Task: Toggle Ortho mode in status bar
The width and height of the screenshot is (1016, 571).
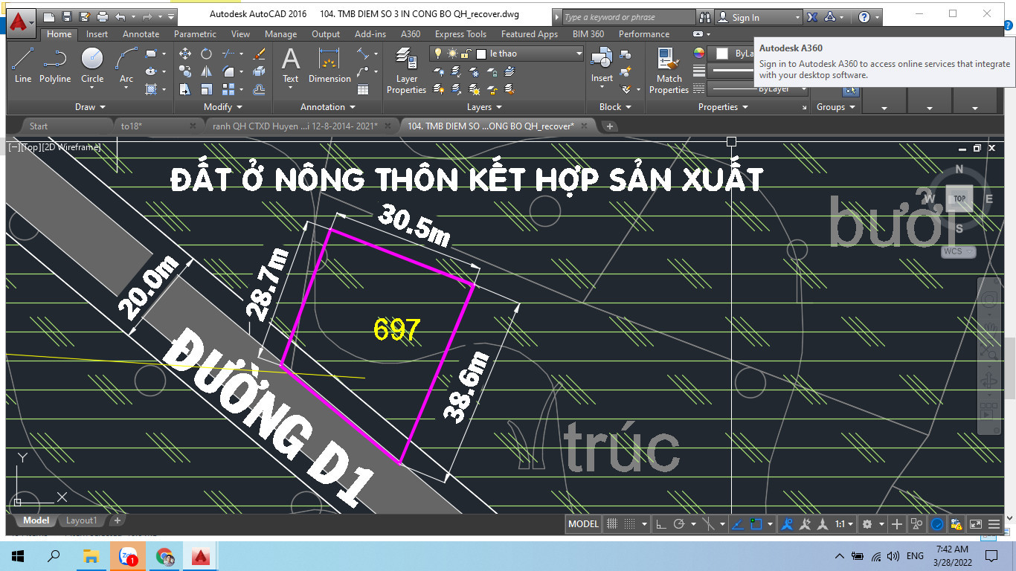Action: click(x=660, y=524)
